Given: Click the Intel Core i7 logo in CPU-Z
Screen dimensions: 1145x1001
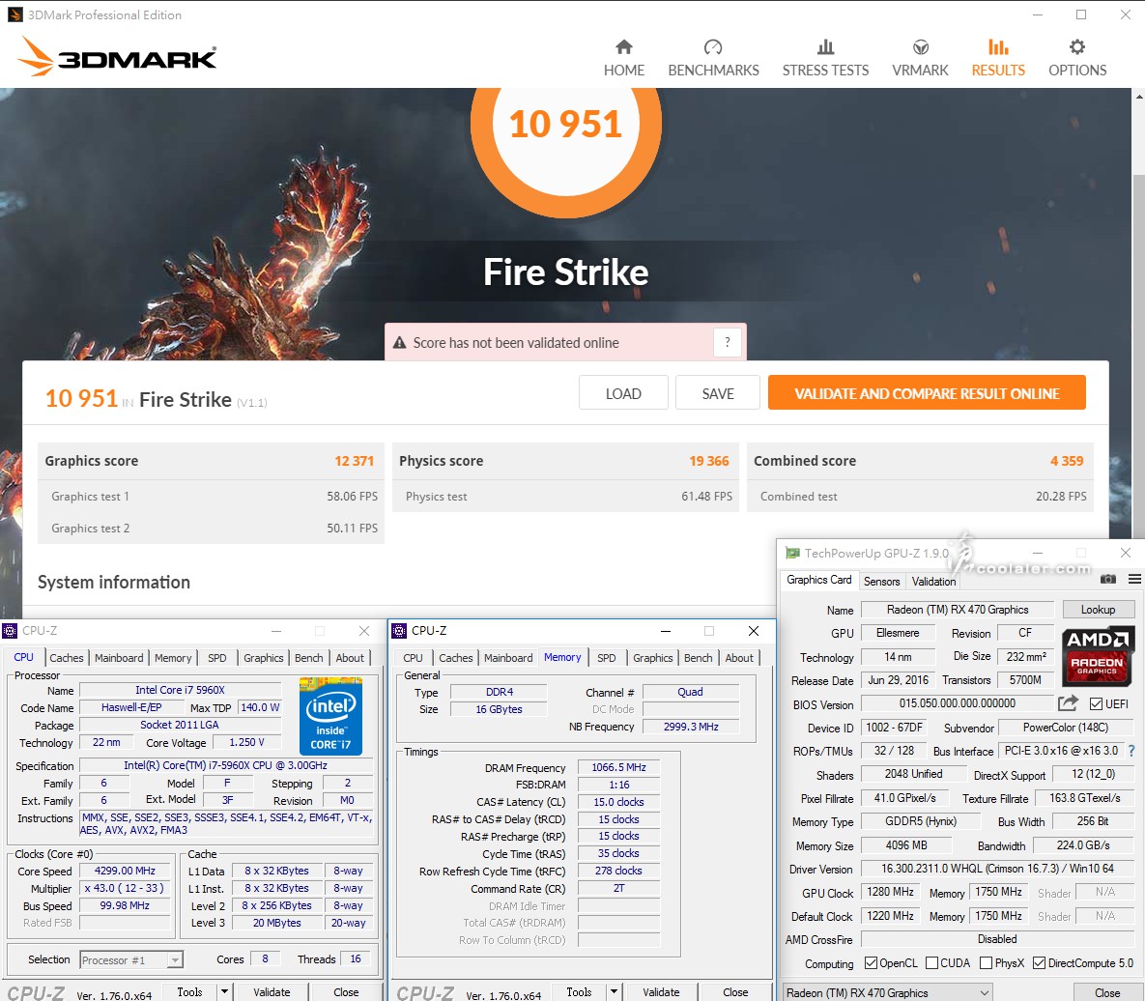Looking at the screenshot, I should tap(330, 716).
